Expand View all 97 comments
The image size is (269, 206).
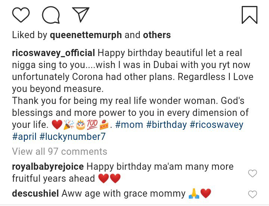pyautogui.click(x=59, y=151)
